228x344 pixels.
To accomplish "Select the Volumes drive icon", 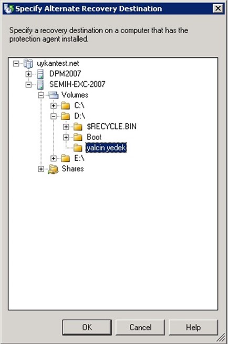I will pos(53,95).
